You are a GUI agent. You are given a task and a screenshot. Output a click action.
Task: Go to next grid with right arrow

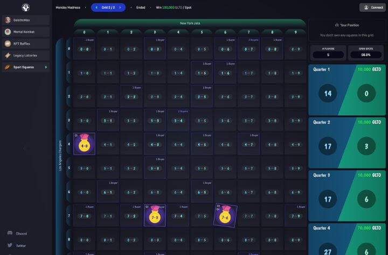pyautogui.click(x=120, y=8)
